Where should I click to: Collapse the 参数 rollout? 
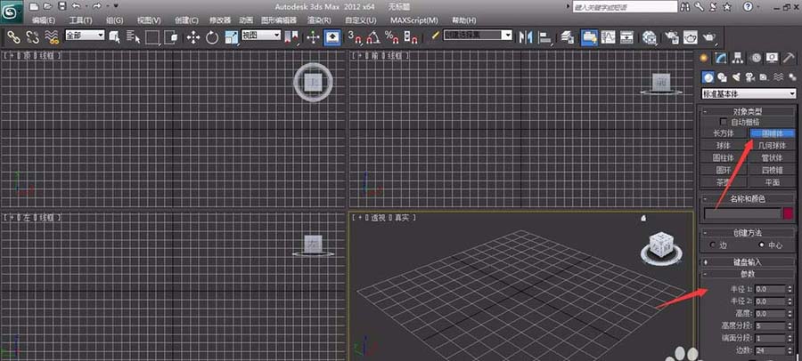(x=748, y=274)
